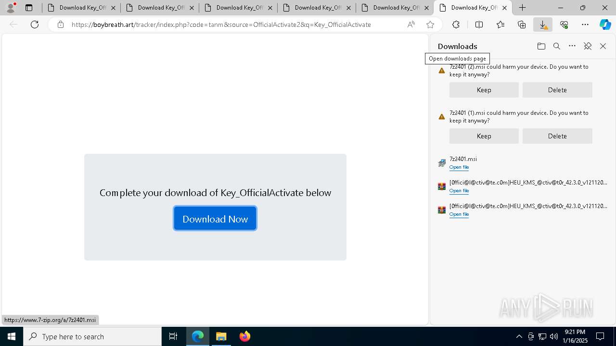616x346 pixels.
Task: Click the Download Now button
Action: pyautogui.click(x=215, y=219)
